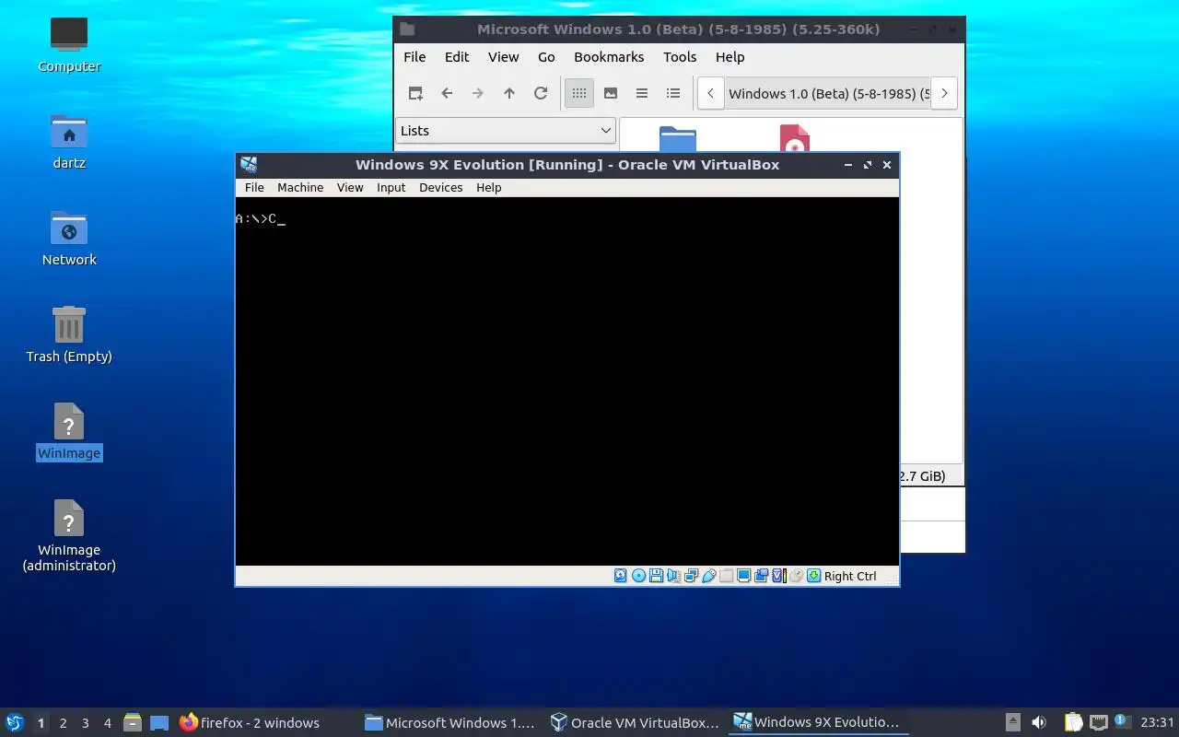
Task: Click the wired network icon in system tray
Action: point(1098,723)
